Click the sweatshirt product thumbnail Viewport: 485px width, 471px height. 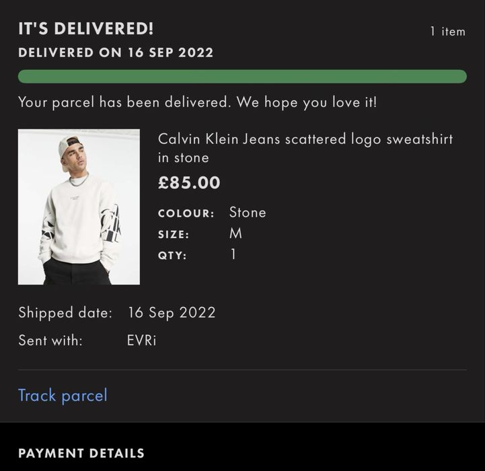[x=79, y=207]
